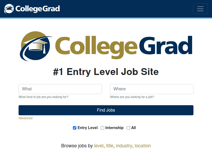Image resolution: width=212 pixels, height=159 pixels.
Task: Click the large gold and navy CollegeGrad wordmark
Action: pyautogui.click(x=124, y=47)
